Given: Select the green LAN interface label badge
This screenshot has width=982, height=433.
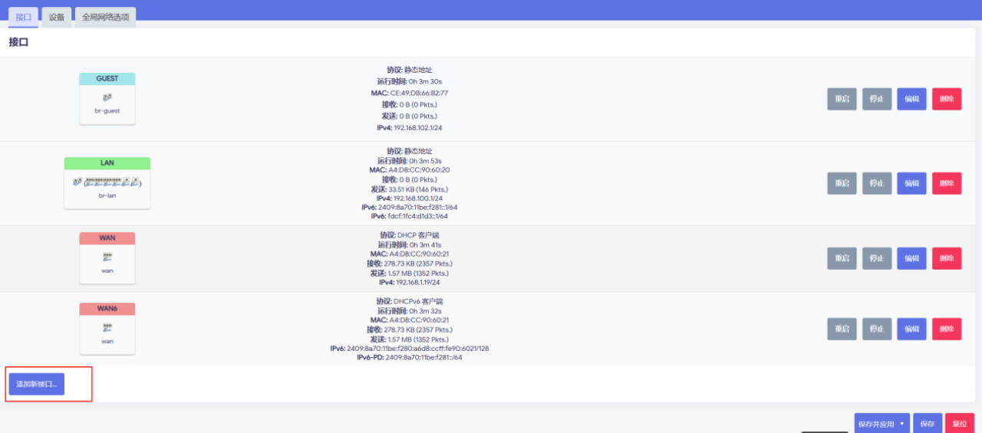Looking at the screenshot, I should [x=107, y=163].
